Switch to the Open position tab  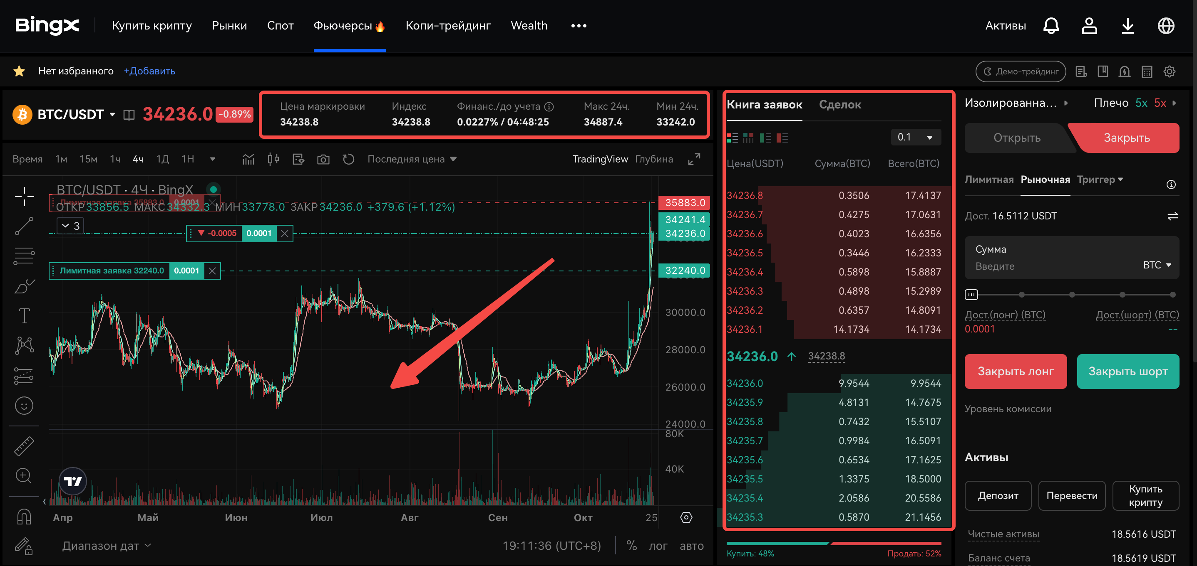[1017, 138]
